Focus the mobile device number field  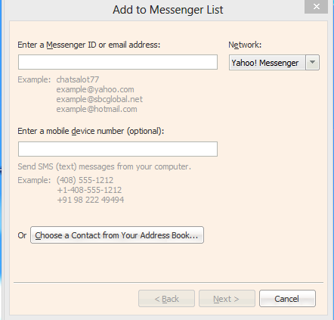pos(118,149)
